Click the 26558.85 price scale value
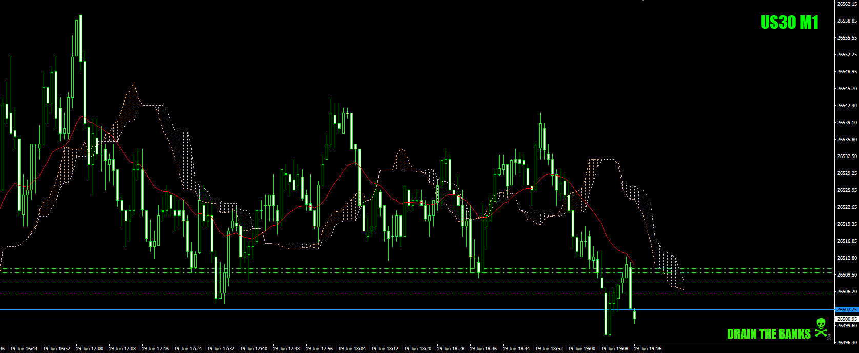 pyautogui.click(x=847, y=21)
